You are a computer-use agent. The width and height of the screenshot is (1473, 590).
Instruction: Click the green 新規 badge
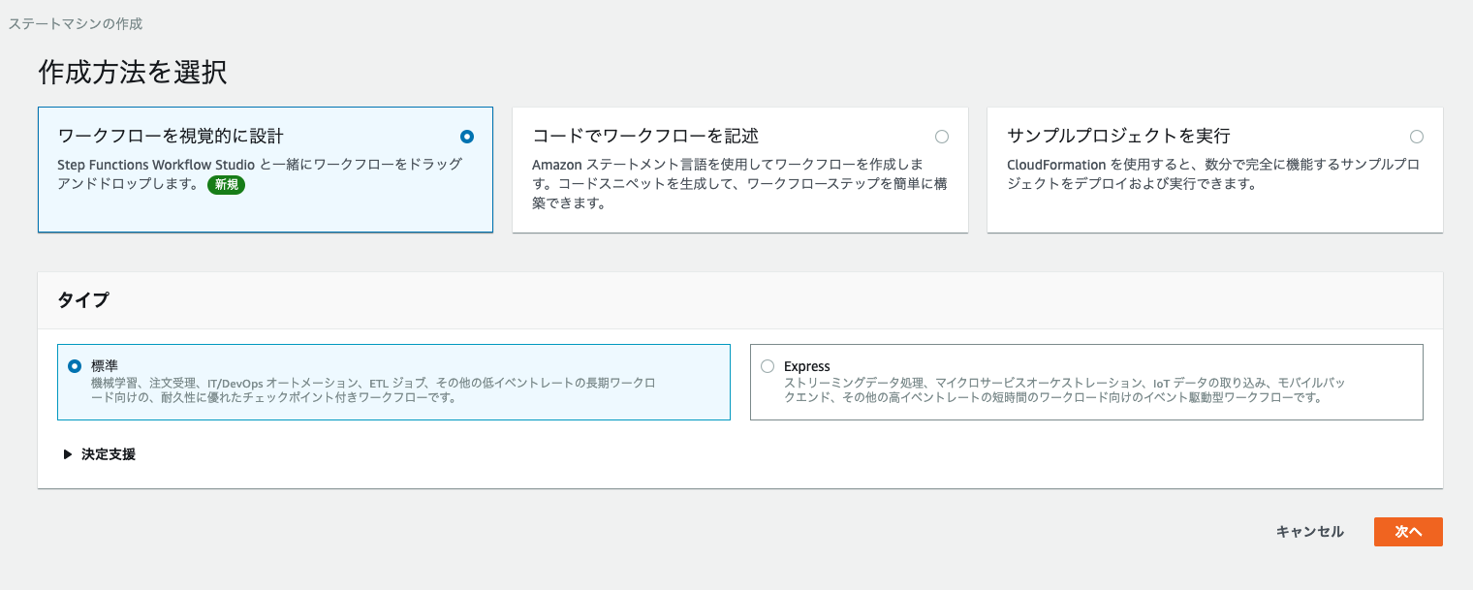[x=226, y=184]
